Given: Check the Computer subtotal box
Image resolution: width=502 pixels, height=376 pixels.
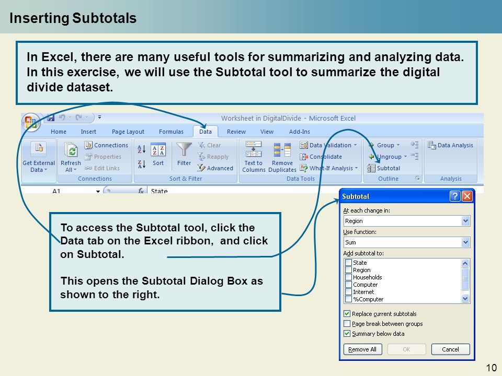Looking at the screenshot, I should pyautogui.click(x=349, y=285).
